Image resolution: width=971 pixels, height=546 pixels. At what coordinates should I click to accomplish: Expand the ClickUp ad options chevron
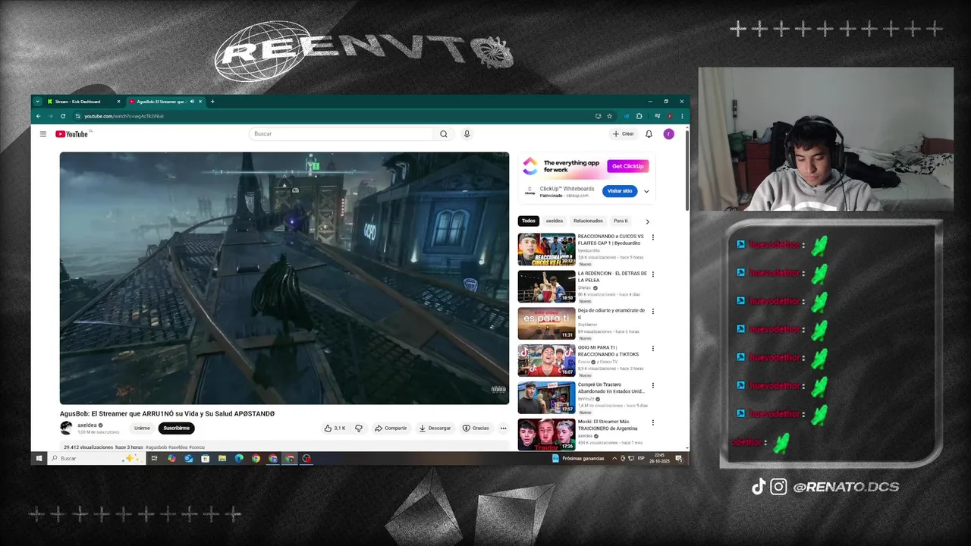point(646,192)
